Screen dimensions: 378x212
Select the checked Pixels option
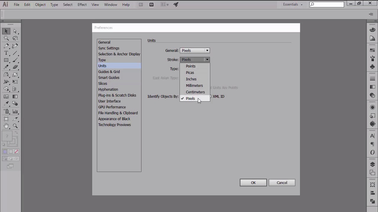(190, 99)
